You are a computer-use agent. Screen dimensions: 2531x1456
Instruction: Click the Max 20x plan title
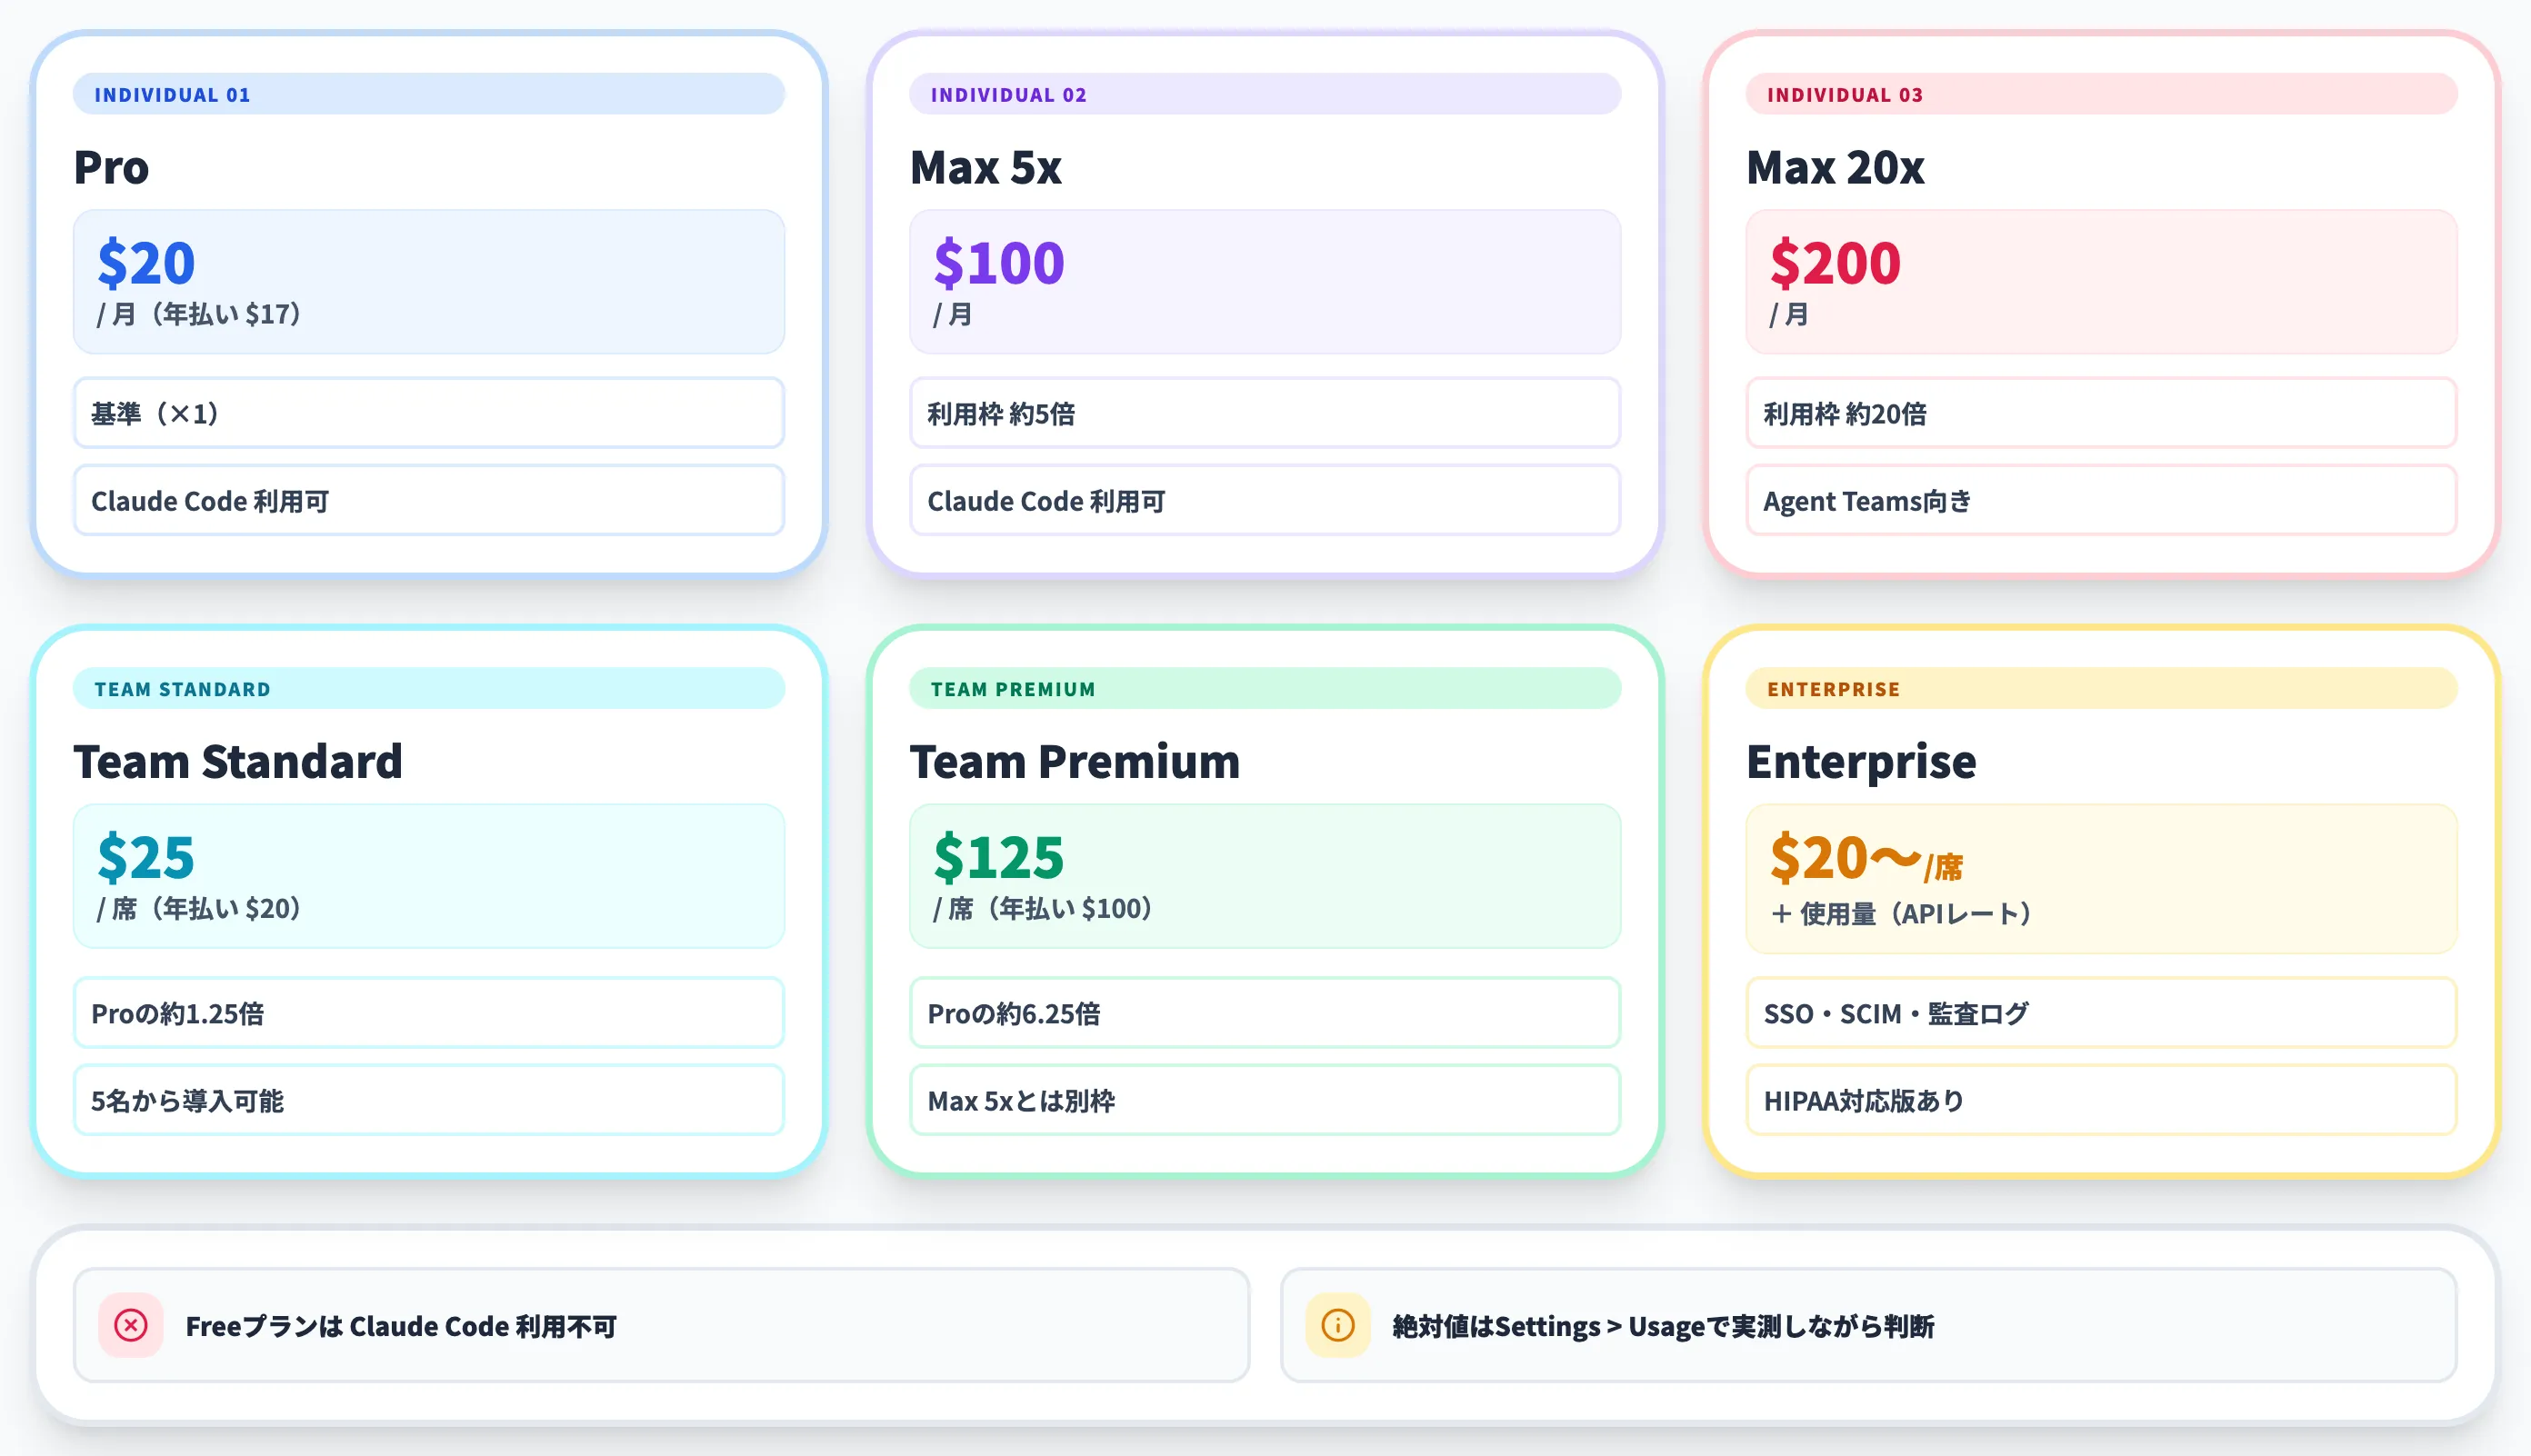click(x=1835, y=167)
